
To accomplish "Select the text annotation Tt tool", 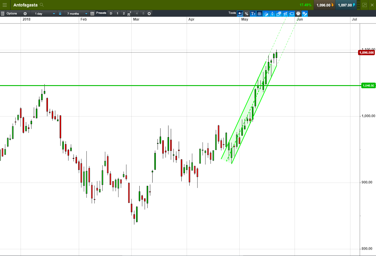I will 253,14.
